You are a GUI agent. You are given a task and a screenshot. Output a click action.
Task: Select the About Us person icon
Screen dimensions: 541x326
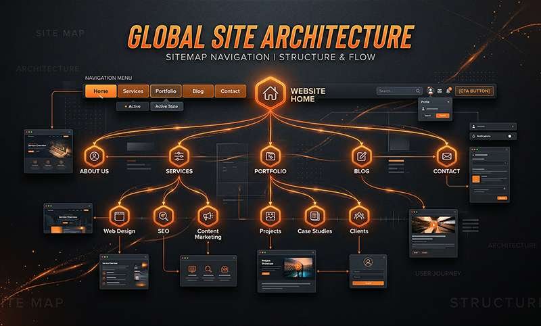tap(94, 156)
